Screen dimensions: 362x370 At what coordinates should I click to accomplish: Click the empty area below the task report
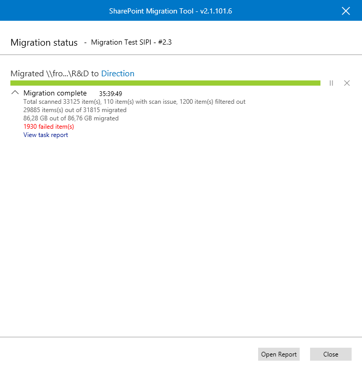tap(181, 234)
